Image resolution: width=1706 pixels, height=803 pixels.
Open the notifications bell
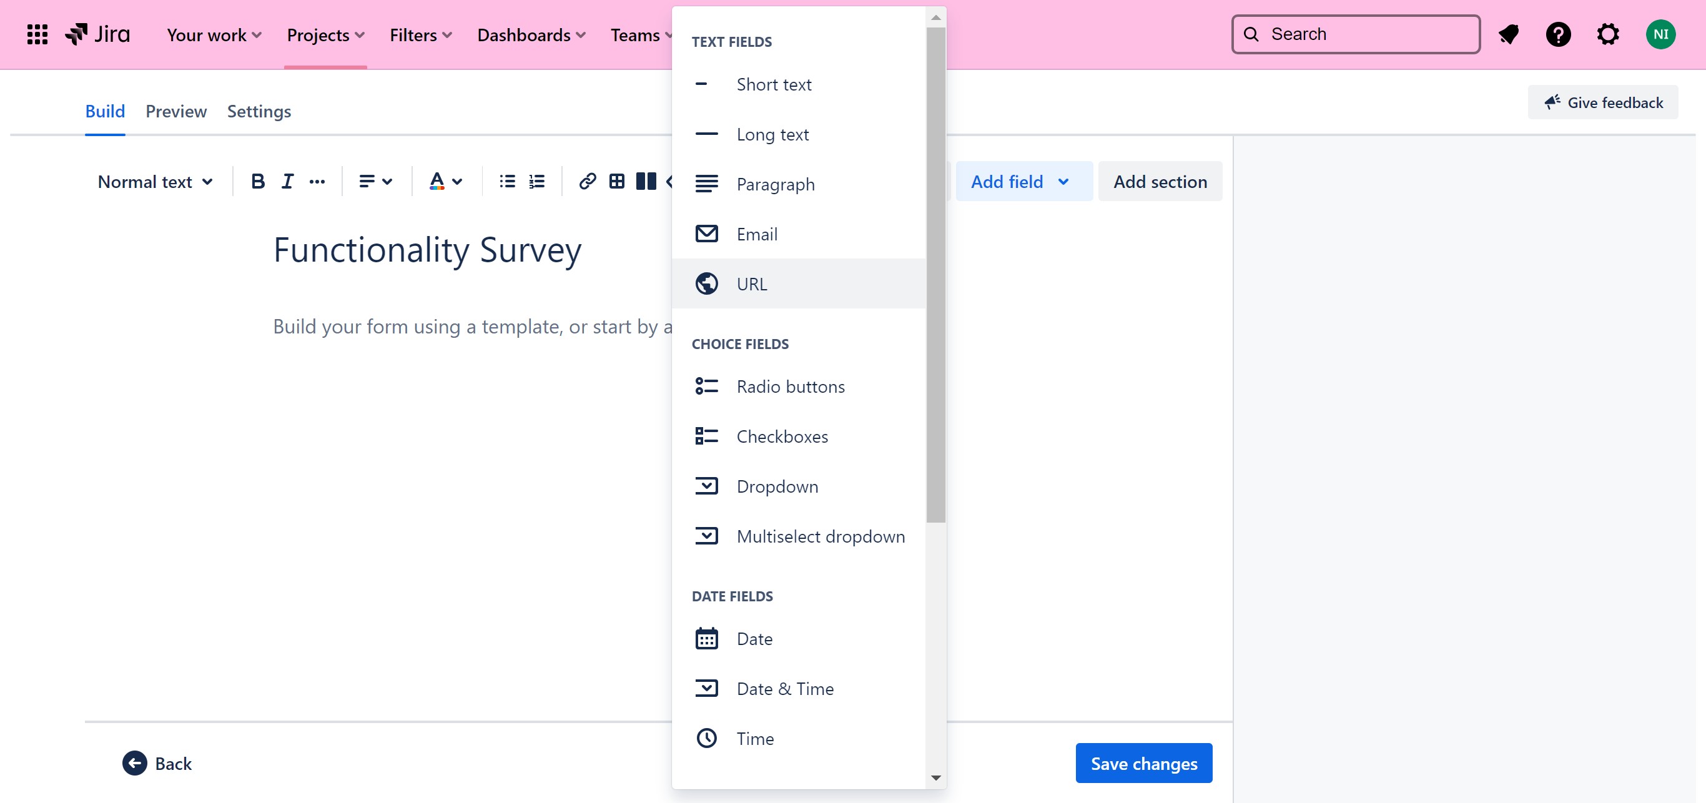click(1508, 34)
